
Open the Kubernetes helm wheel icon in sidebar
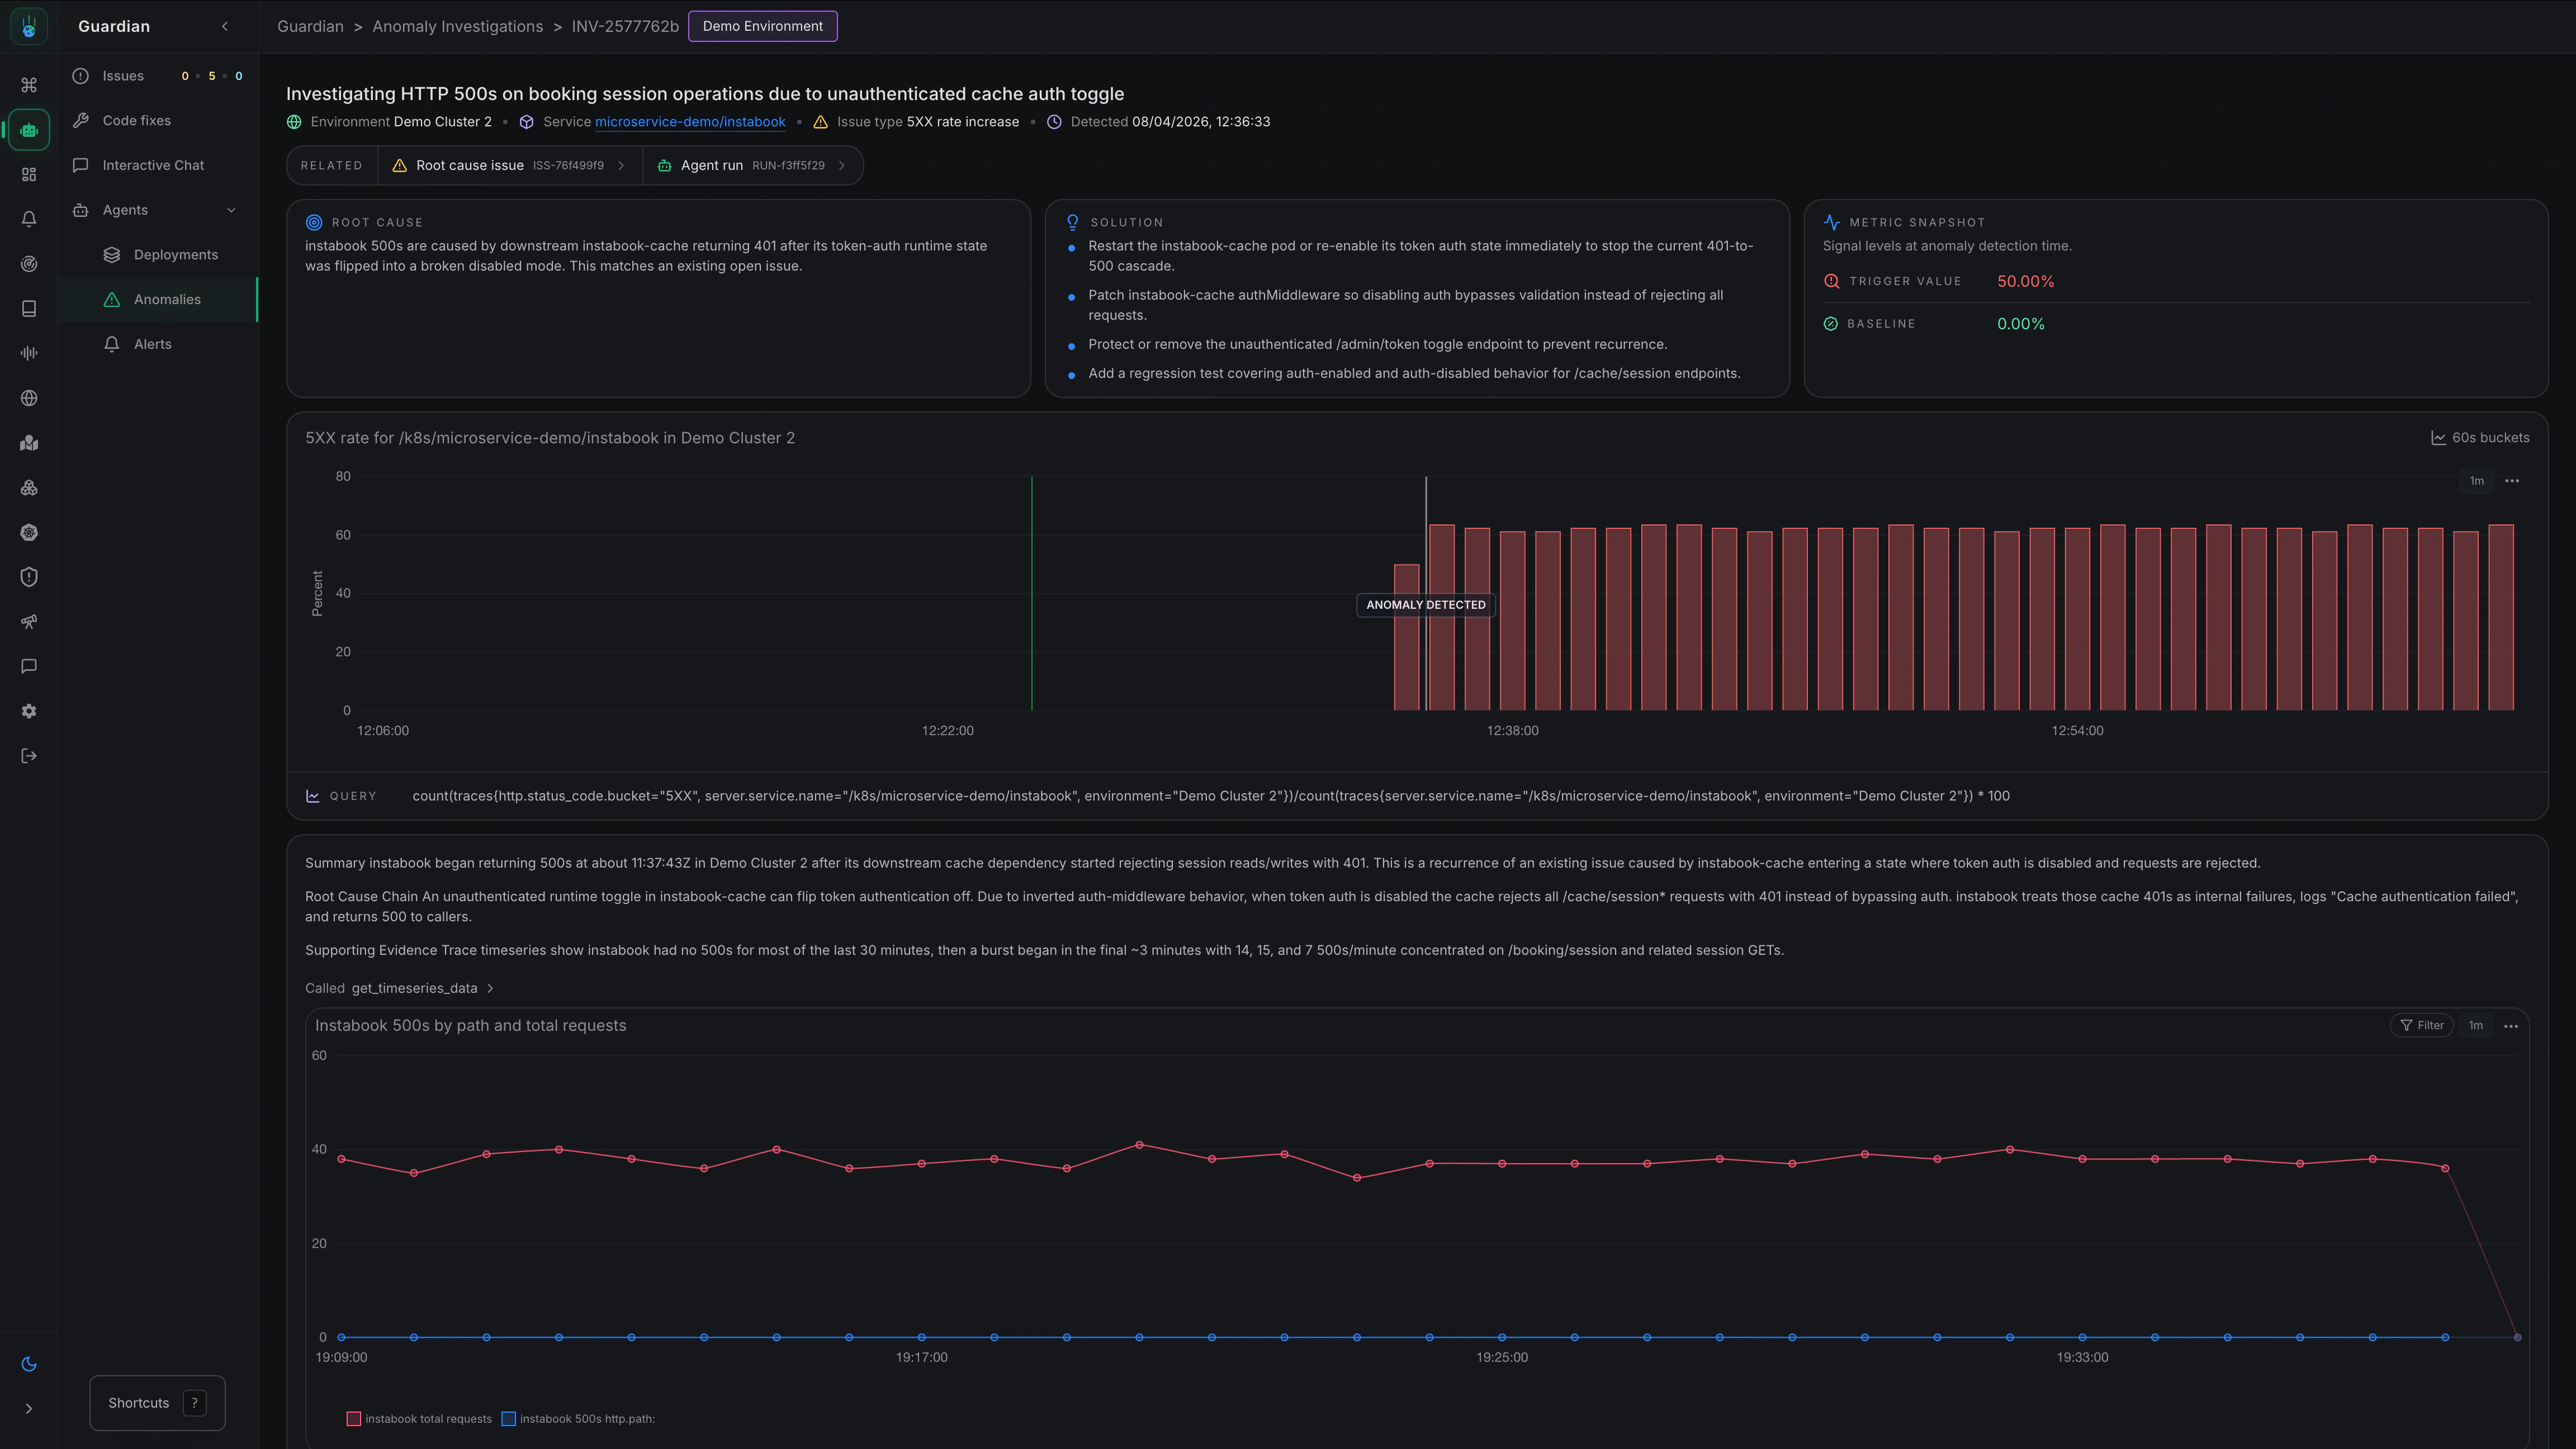[x=29, y=532]
